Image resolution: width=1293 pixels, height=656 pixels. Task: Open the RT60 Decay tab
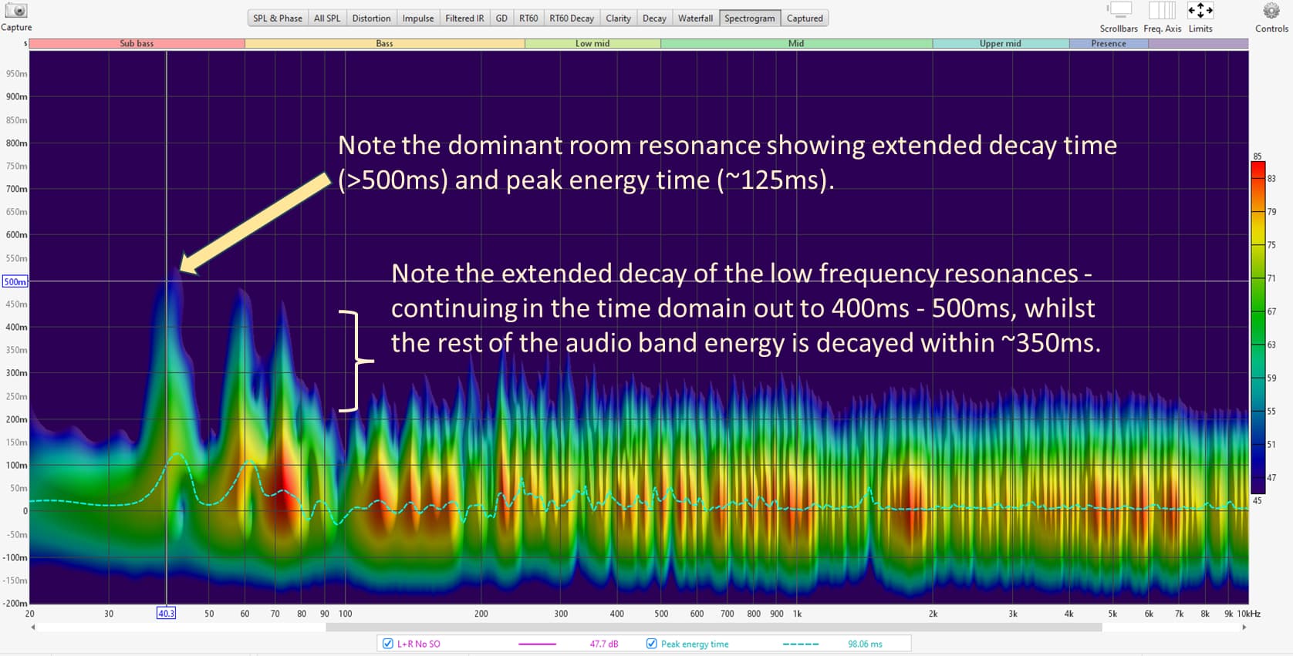[x=572, y=19]
